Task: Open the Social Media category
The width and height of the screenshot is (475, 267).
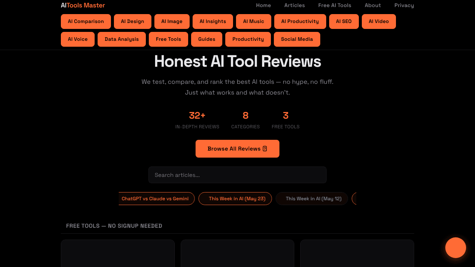Action: click(297, 39)
